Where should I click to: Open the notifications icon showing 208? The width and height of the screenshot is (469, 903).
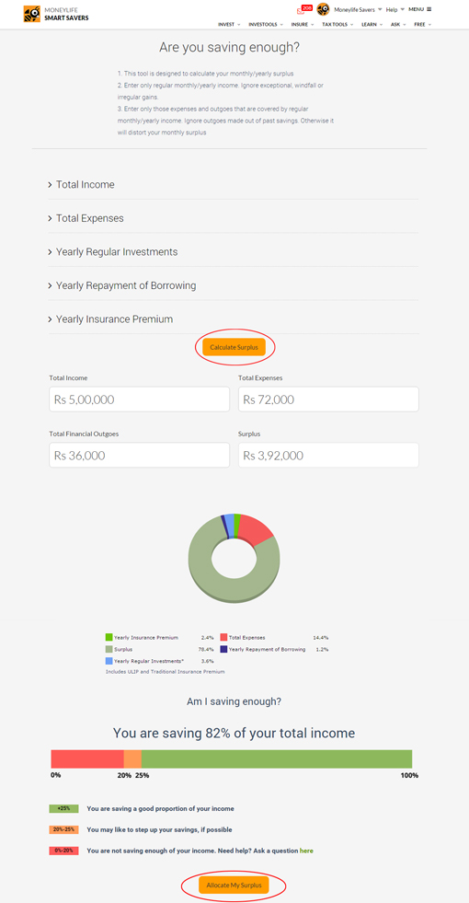click(x=303, y=9)
